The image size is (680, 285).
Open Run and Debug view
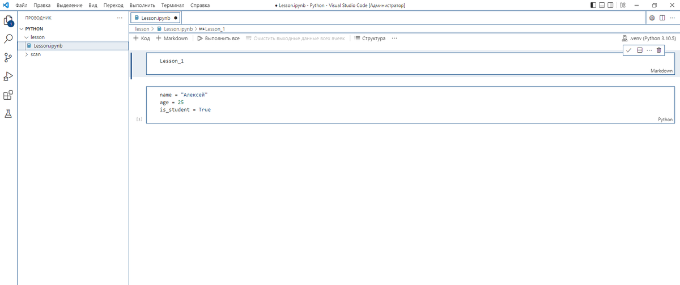(x=8, y=76)
